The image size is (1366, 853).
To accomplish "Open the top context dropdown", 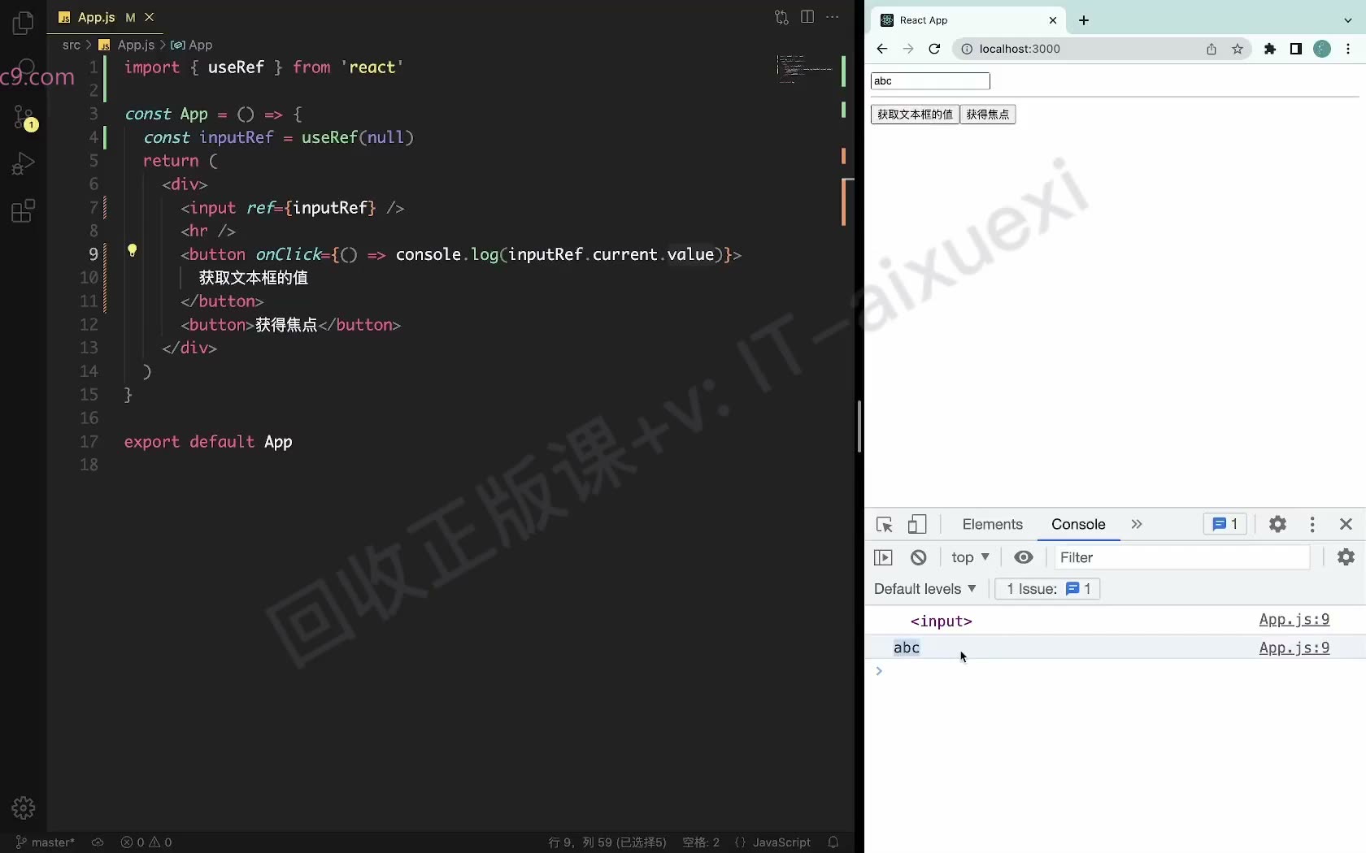I will pos(970,557).
